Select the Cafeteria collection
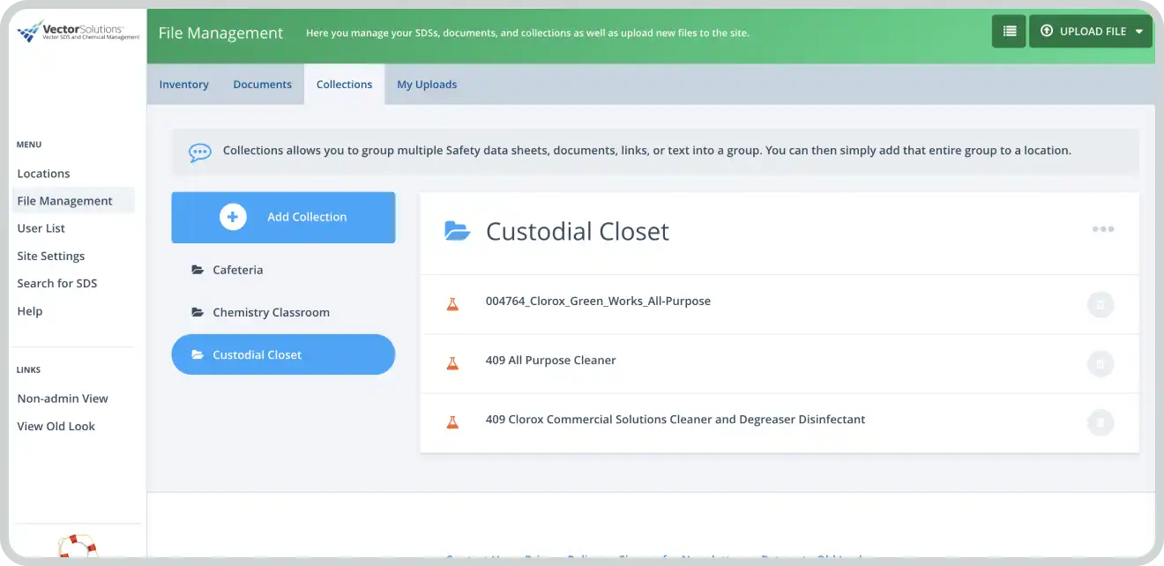Image resolution: width=1164 pixels, height=566 pixels. [x=237, y=270]
